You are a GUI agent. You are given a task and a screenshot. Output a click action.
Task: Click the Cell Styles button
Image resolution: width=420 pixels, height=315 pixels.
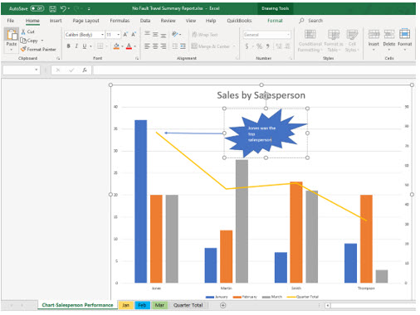click(352, 41)
